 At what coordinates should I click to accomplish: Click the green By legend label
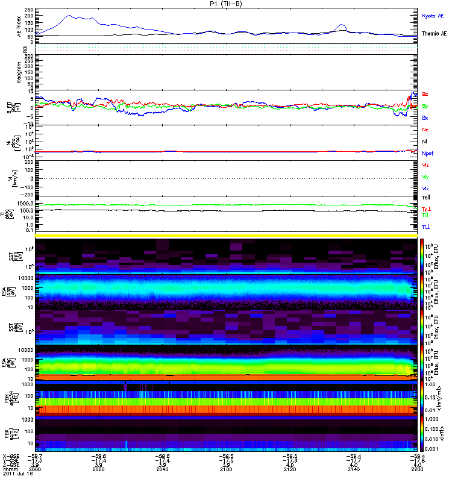pyautogui.click(x=425, y=107)
